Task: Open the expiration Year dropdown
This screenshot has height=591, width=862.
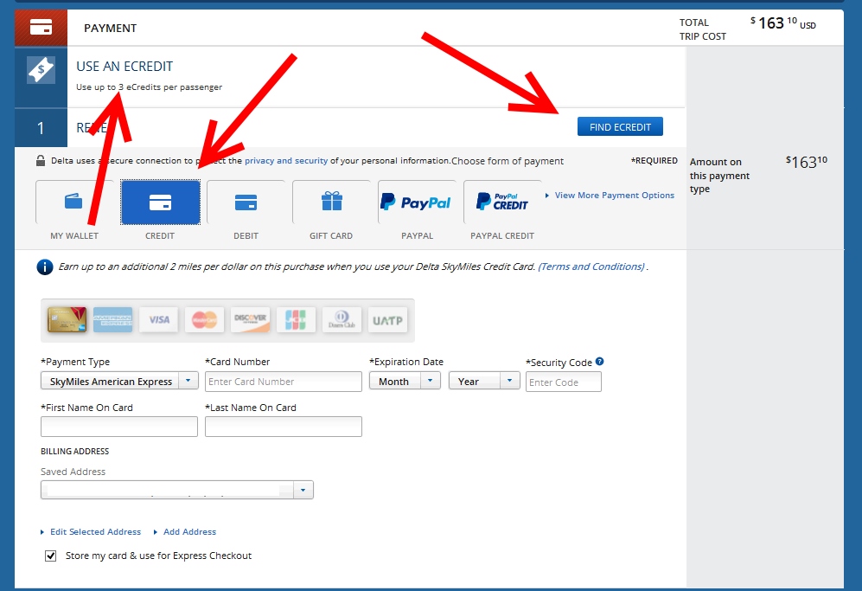Action: 509,381
